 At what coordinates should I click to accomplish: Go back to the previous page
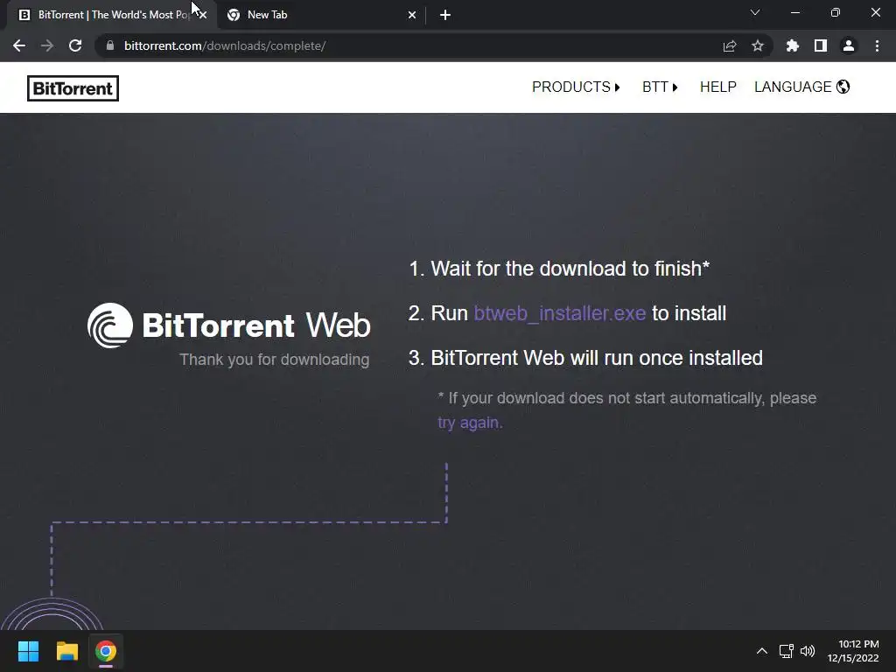pos(19,45)
